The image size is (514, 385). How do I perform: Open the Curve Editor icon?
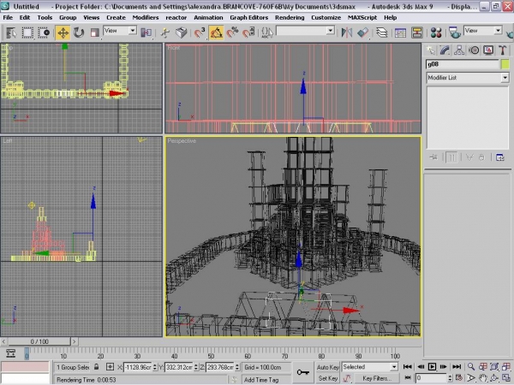point(401,33)
